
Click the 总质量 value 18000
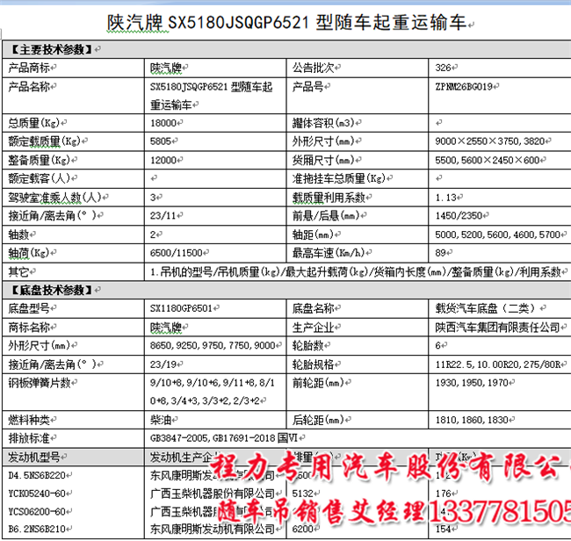(165, 122)
